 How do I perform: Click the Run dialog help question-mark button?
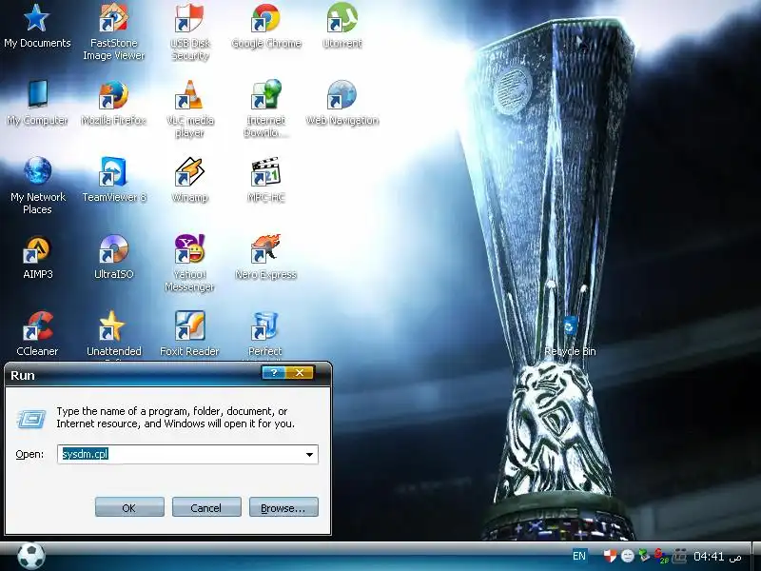coord(274,372)
